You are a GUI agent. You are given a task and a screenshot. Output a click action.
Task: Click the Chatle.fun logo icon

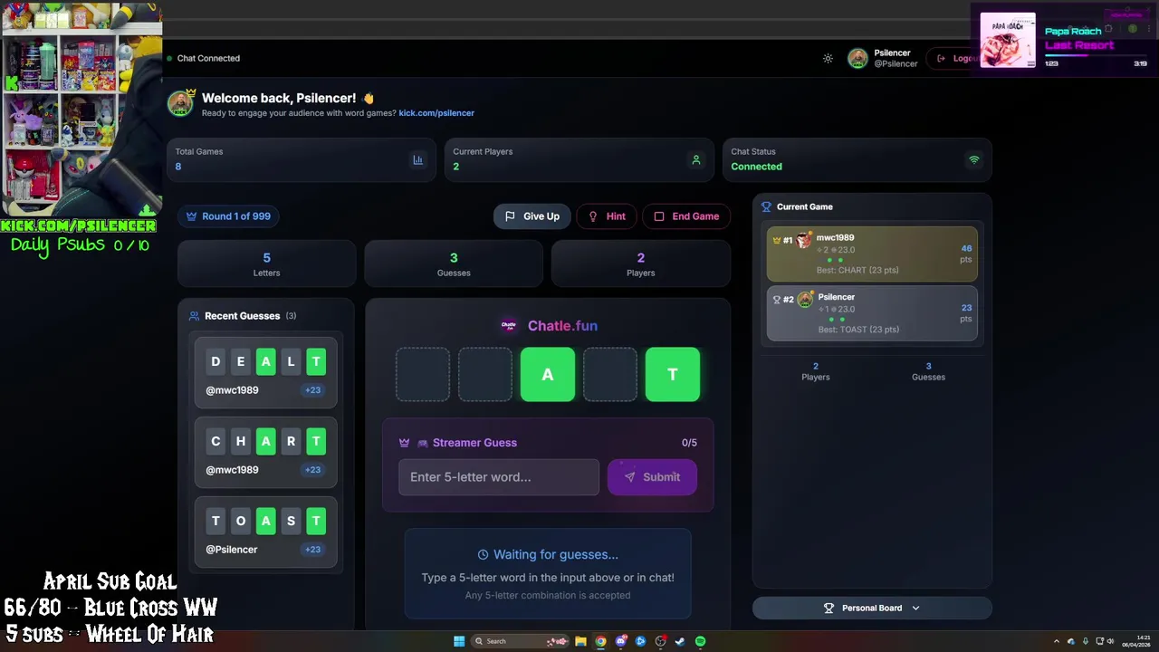509,326
